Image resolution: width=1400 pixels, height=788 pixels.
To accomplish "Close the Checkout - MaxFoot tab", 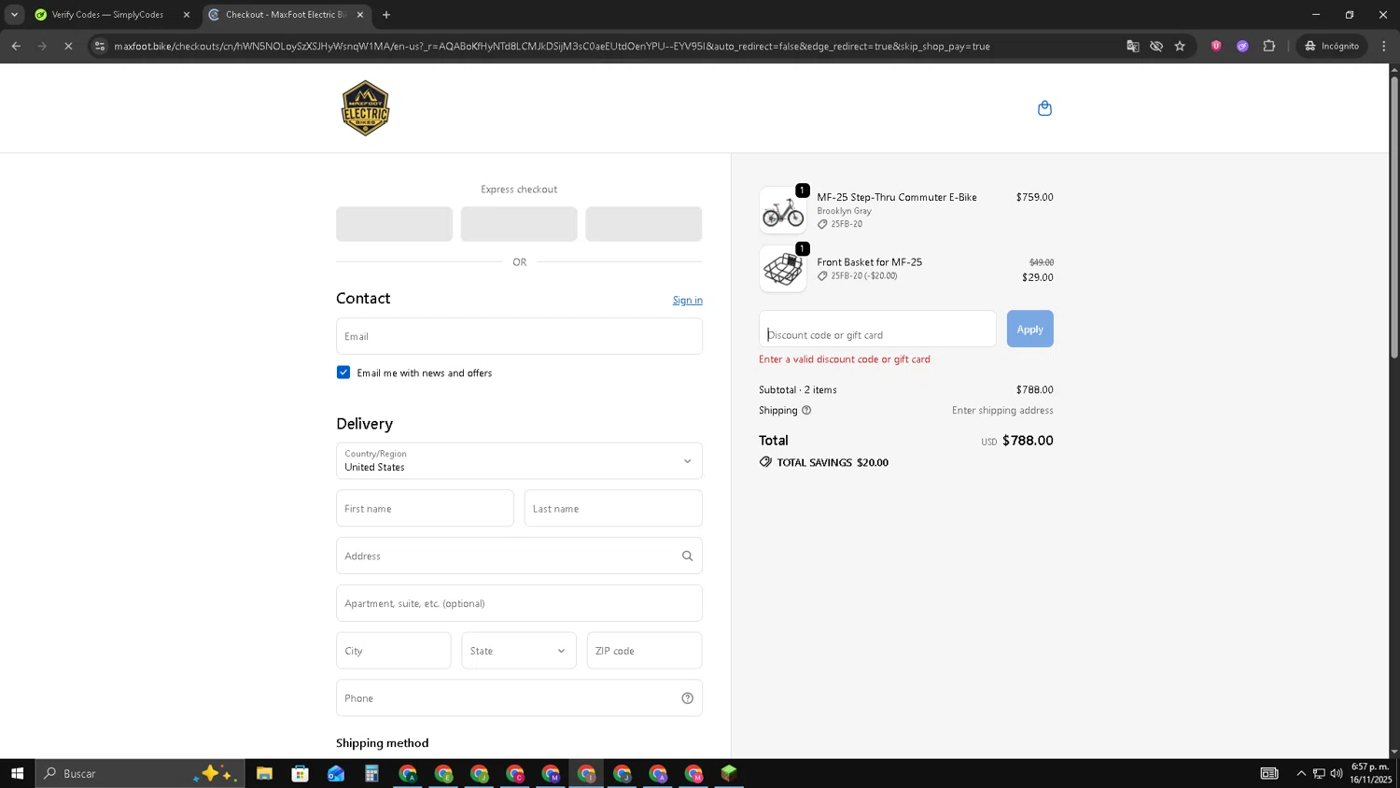I will (360, 15).
